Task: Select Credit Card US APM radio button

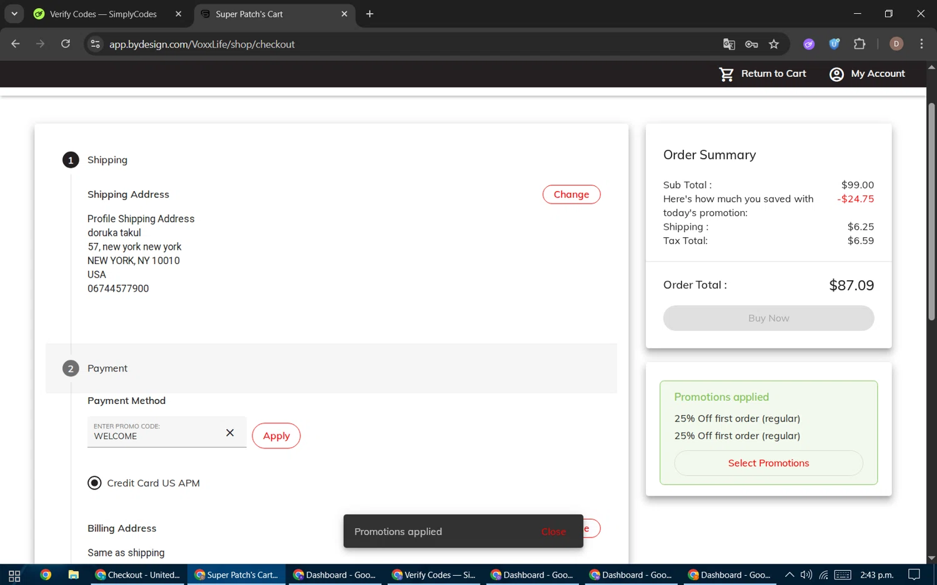Action: point(94,483)
